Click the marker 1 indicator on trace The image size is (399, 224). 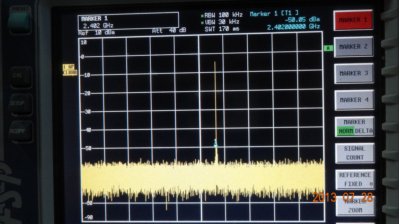pyautogui.click(x=215, y=143)
